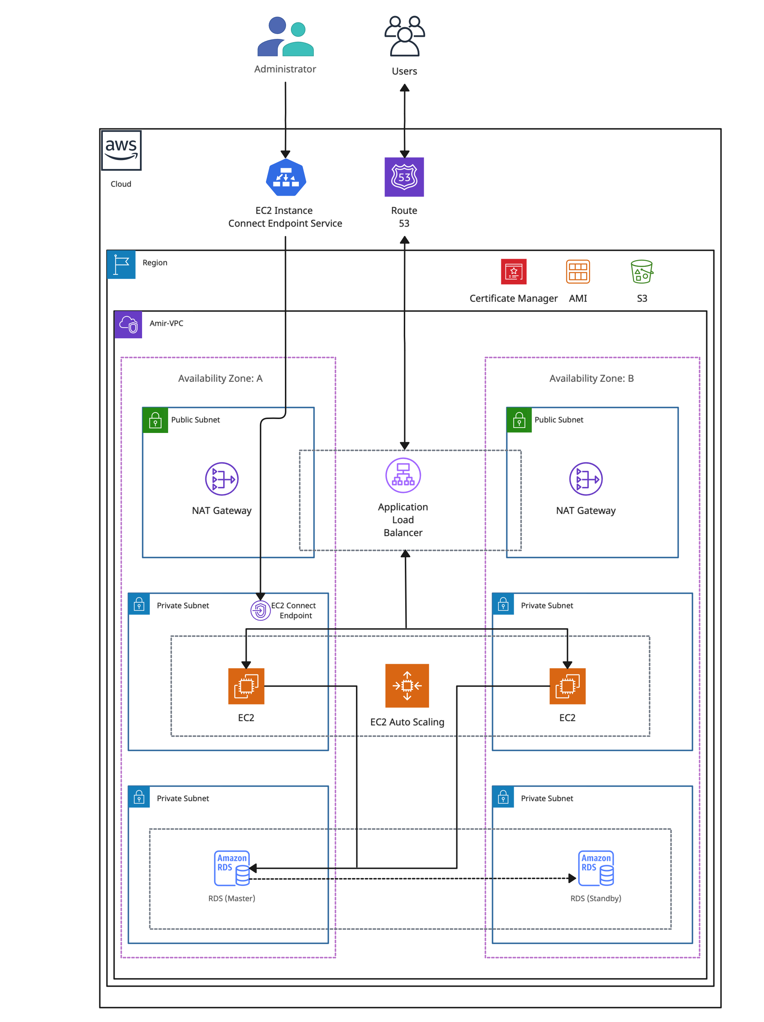The height and width of the screenshot is (1022, 764).
Task: Select the S3 bucket icon
Action: 642,272
